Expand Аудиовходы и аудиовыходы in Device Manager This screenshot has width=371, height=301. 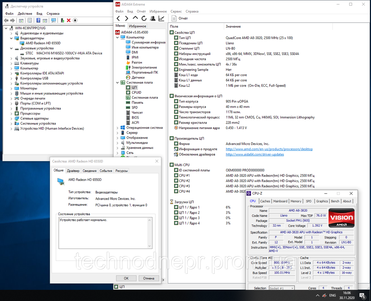coord(11,33)
